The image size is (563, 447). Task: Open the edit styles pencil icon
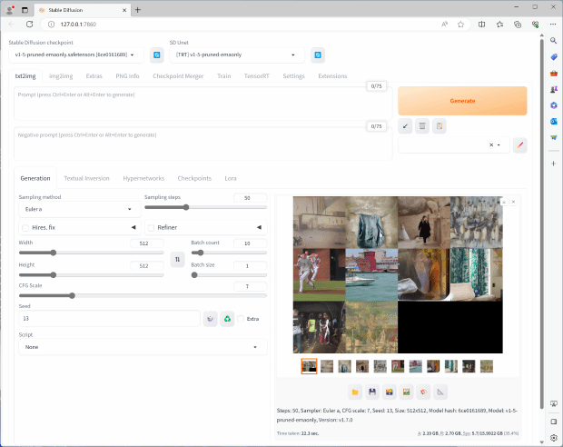point(520,145)
